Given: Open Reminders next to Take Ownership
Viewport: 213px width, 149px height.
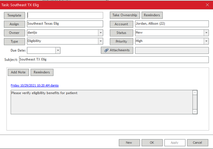Looking at the screenshot, I should tap(152, 15).
